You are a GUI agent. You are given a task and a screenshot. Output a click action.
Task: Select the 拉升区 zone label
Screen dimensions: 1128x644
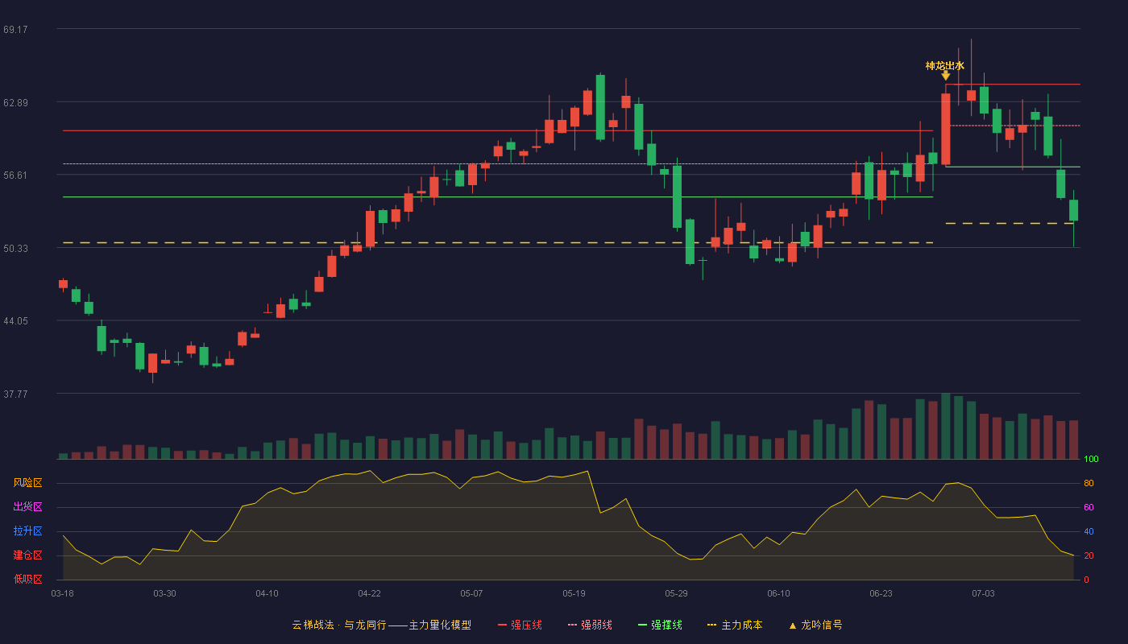point(27,531)
